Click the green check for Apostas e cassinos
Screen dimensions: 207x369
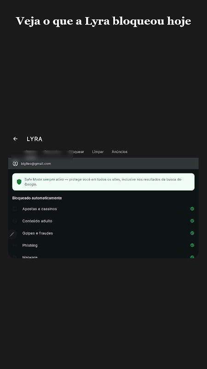(192, 209)
